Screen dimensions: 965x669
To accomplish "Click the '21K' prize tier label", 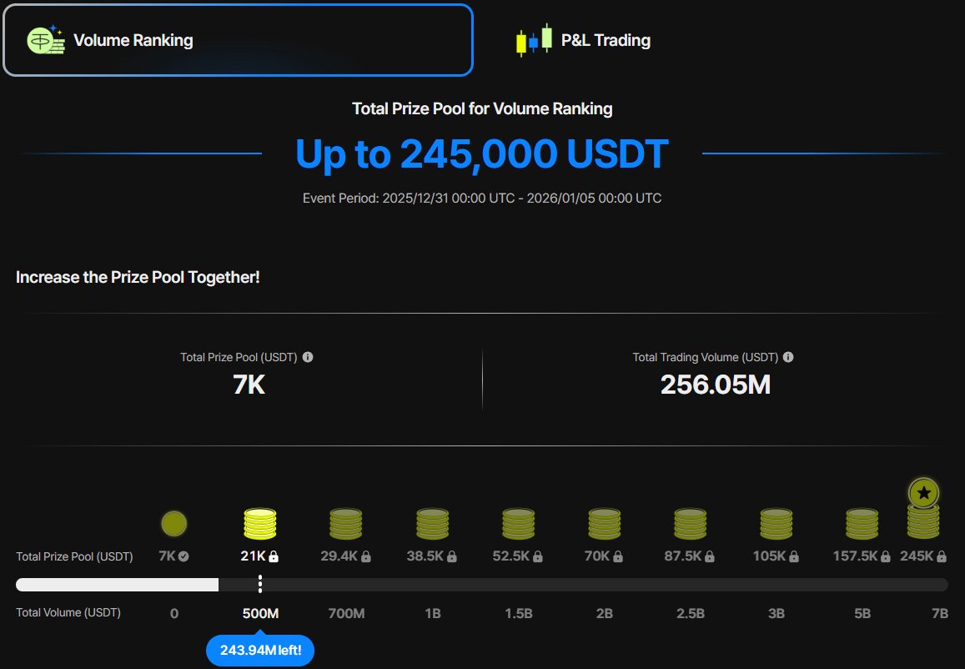I will tap(253, 556).
